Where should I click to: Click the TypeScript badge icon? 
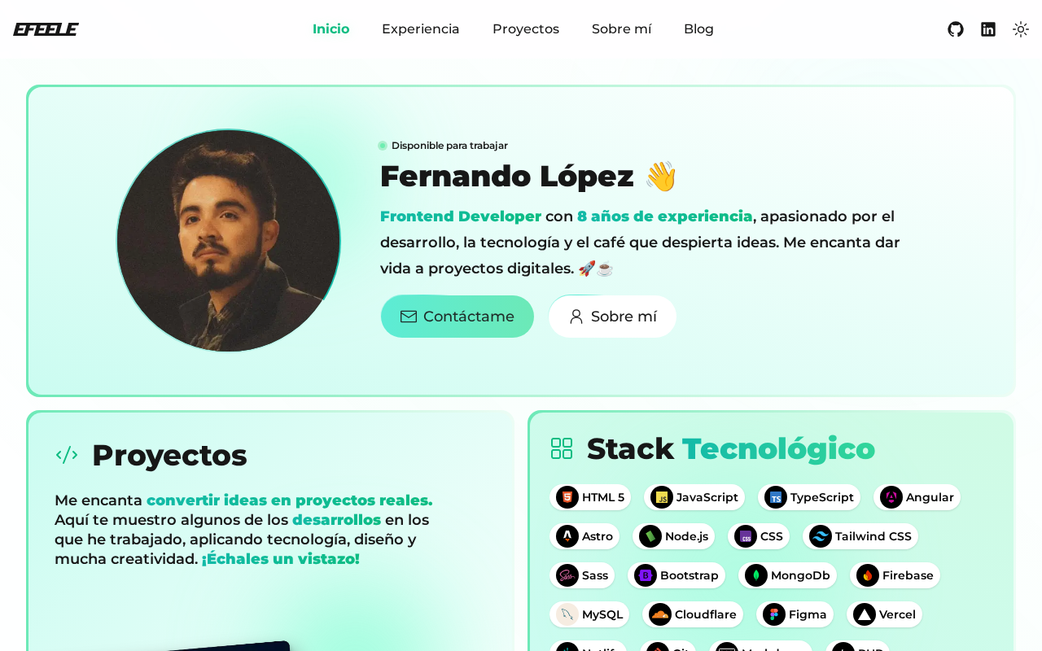pos(776,497)
